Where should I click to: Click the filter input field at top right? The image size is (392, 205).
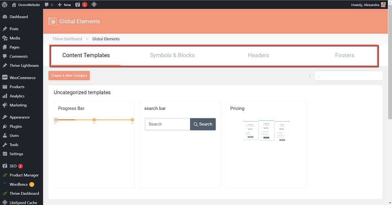tap(349, 75)
